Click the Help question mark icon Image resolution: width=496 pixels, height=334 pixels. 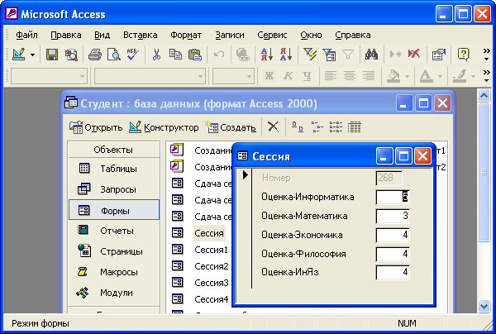463,55
